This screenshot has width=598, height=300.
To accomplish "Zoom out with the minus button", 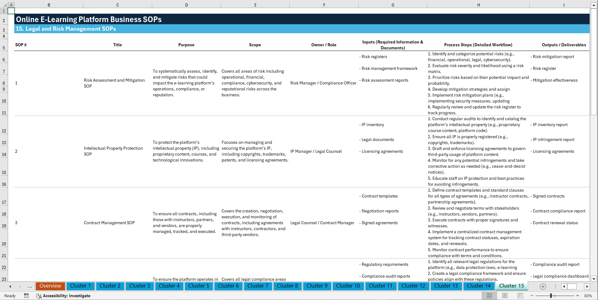I will click(x=532, y=296).
